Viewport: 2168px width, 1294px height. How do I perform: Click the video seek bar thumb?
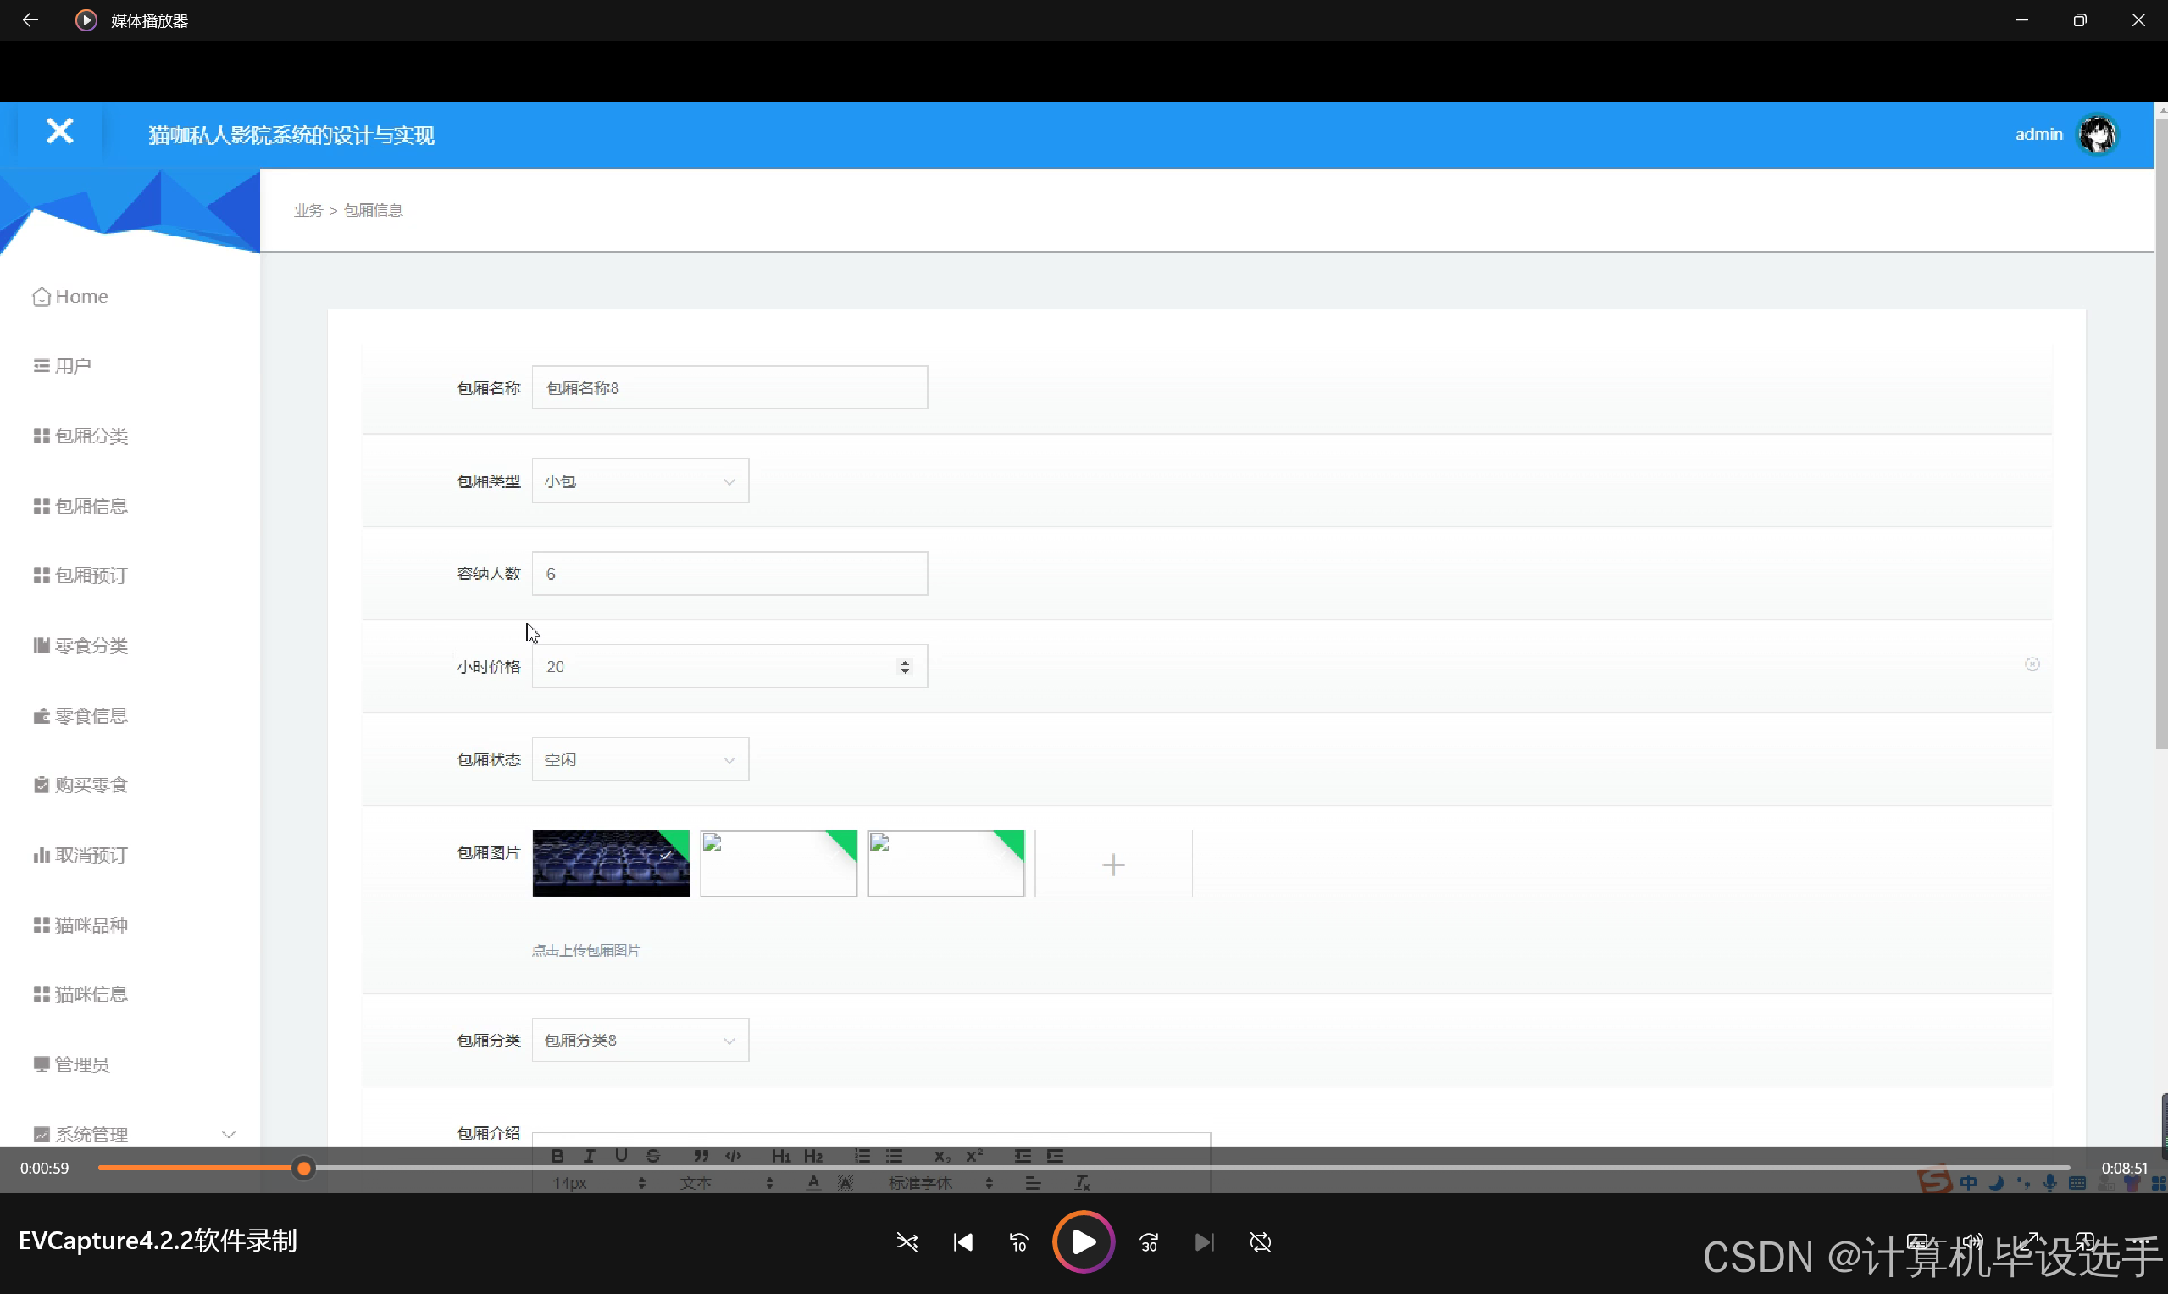(x=303, y=1169)
